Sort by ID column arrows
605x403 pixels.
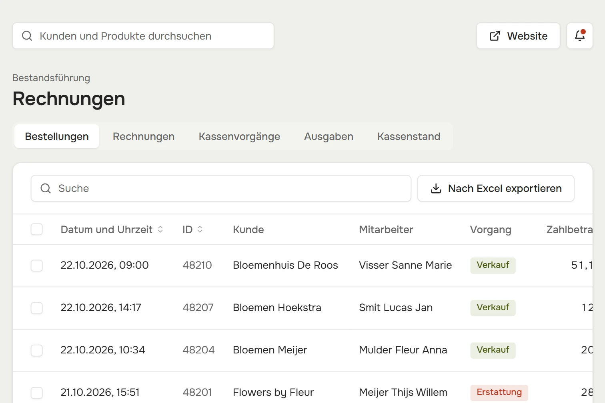coord(200,229)
